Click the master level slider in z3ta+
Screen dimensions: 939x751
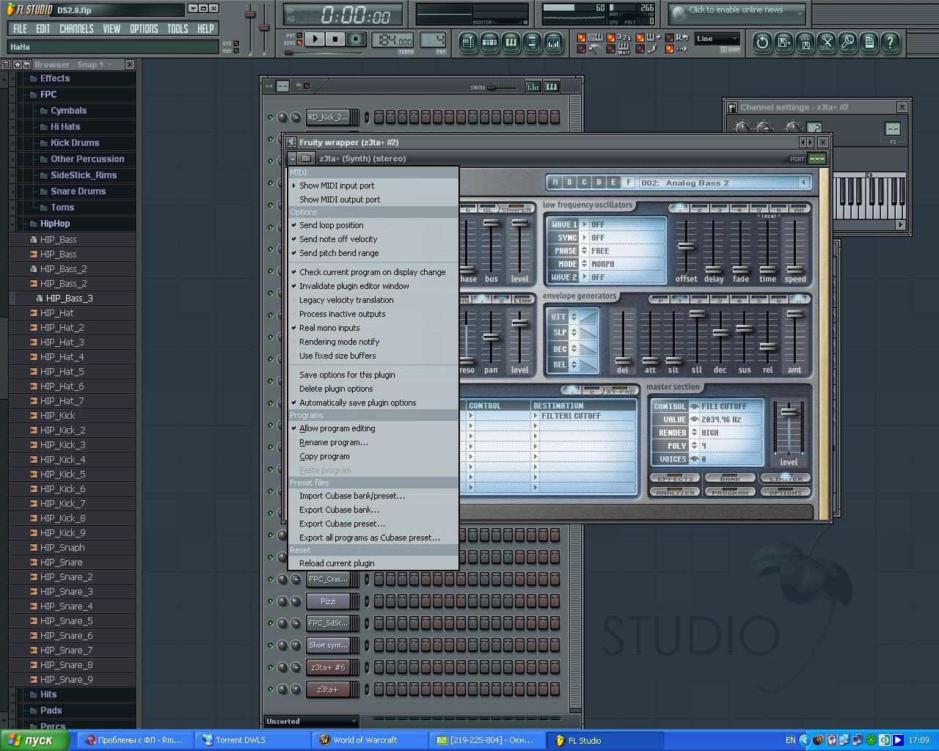[x=789, y=413]
